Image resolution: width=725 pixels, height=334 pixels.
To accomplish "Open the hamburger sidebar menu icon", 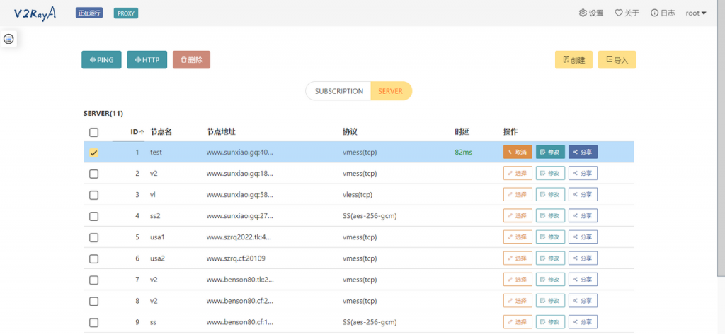I will point(8,39).
